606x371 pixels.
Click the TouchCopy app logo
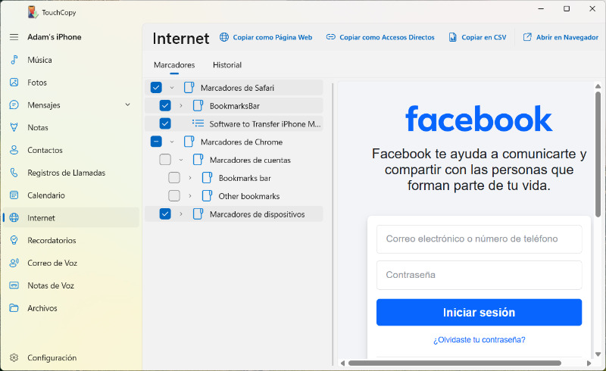tap(33, 12)
